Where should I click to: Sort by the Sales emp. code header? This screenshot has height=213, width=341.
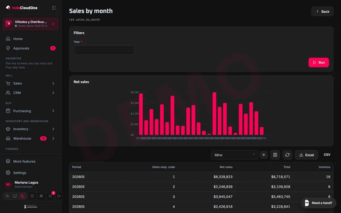[164, 167]
